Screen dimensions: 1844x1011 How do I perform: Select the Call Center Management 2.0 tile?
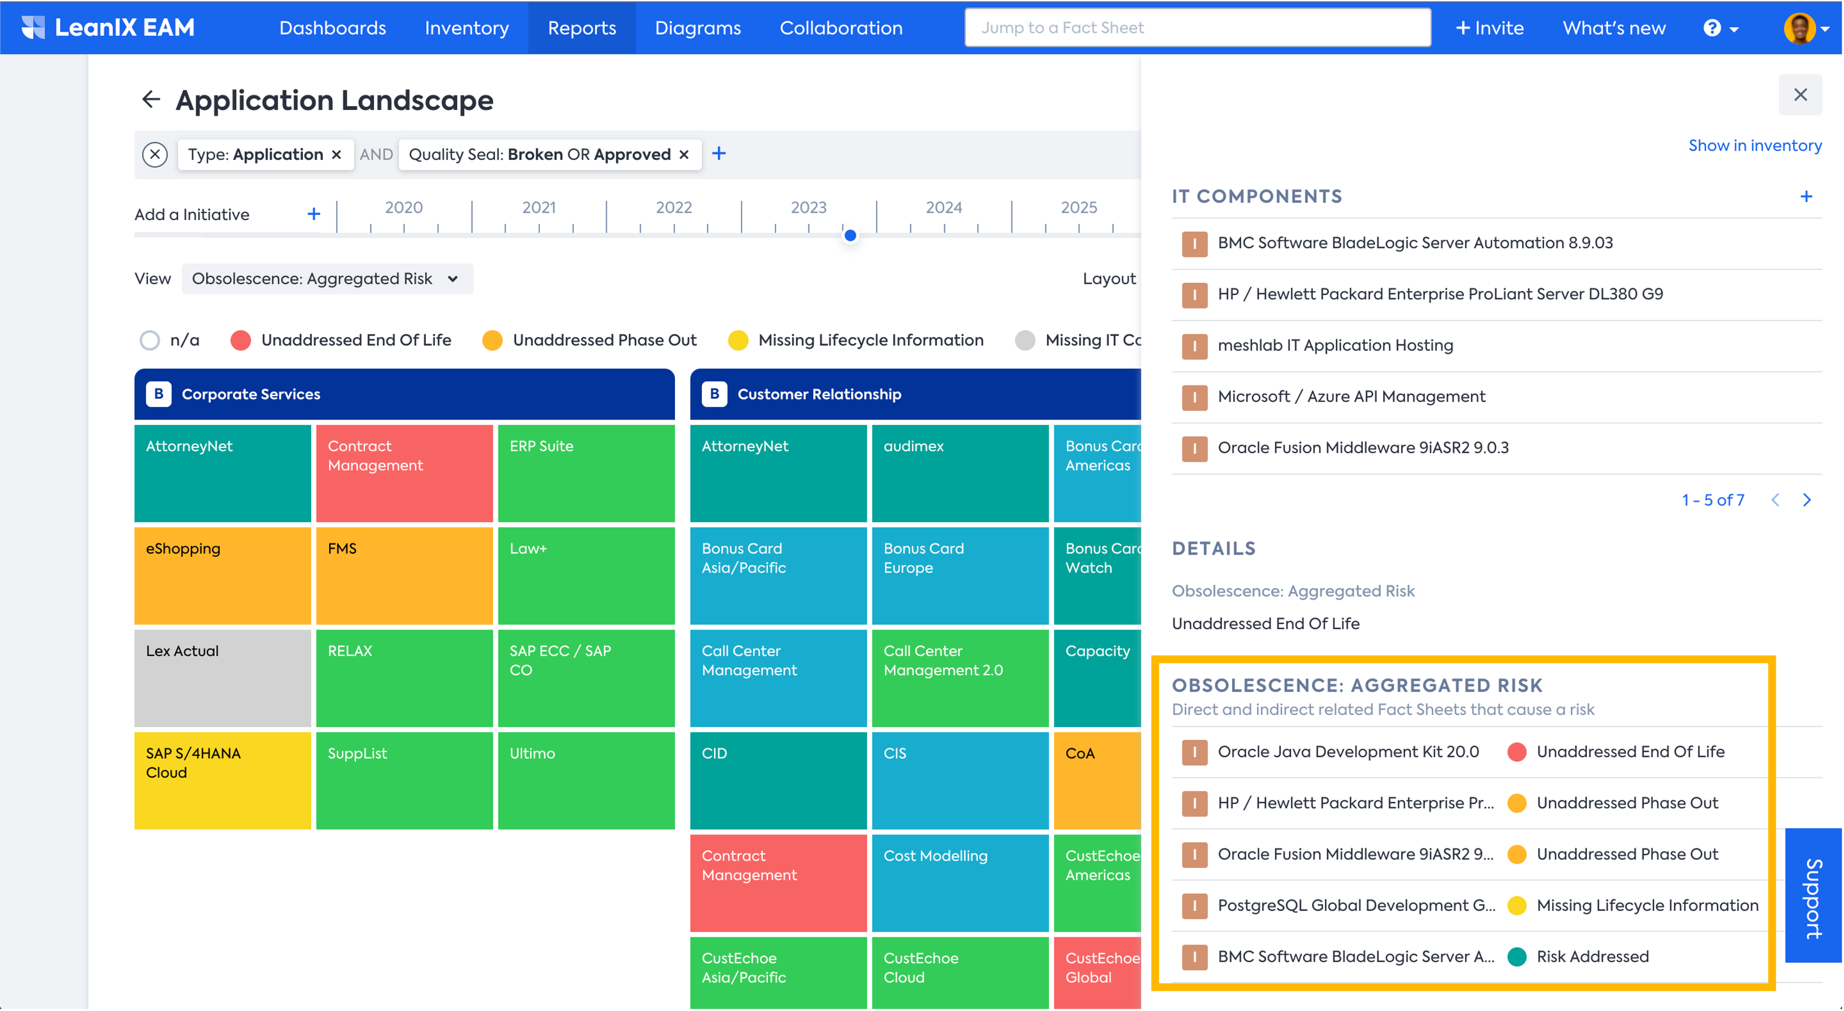(x=959, y=678)
